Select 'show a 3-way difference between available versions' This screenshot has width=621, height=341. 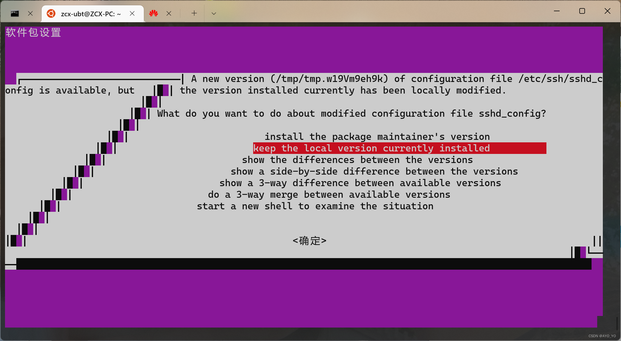359,183
